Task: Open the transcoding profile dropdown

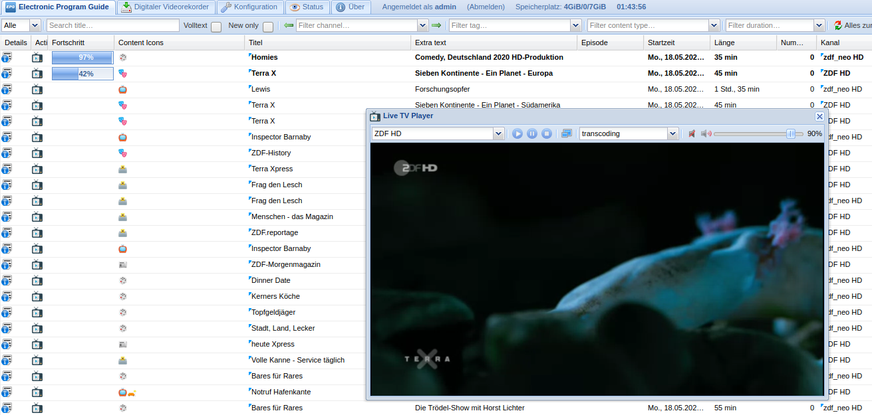Action: 672,133
